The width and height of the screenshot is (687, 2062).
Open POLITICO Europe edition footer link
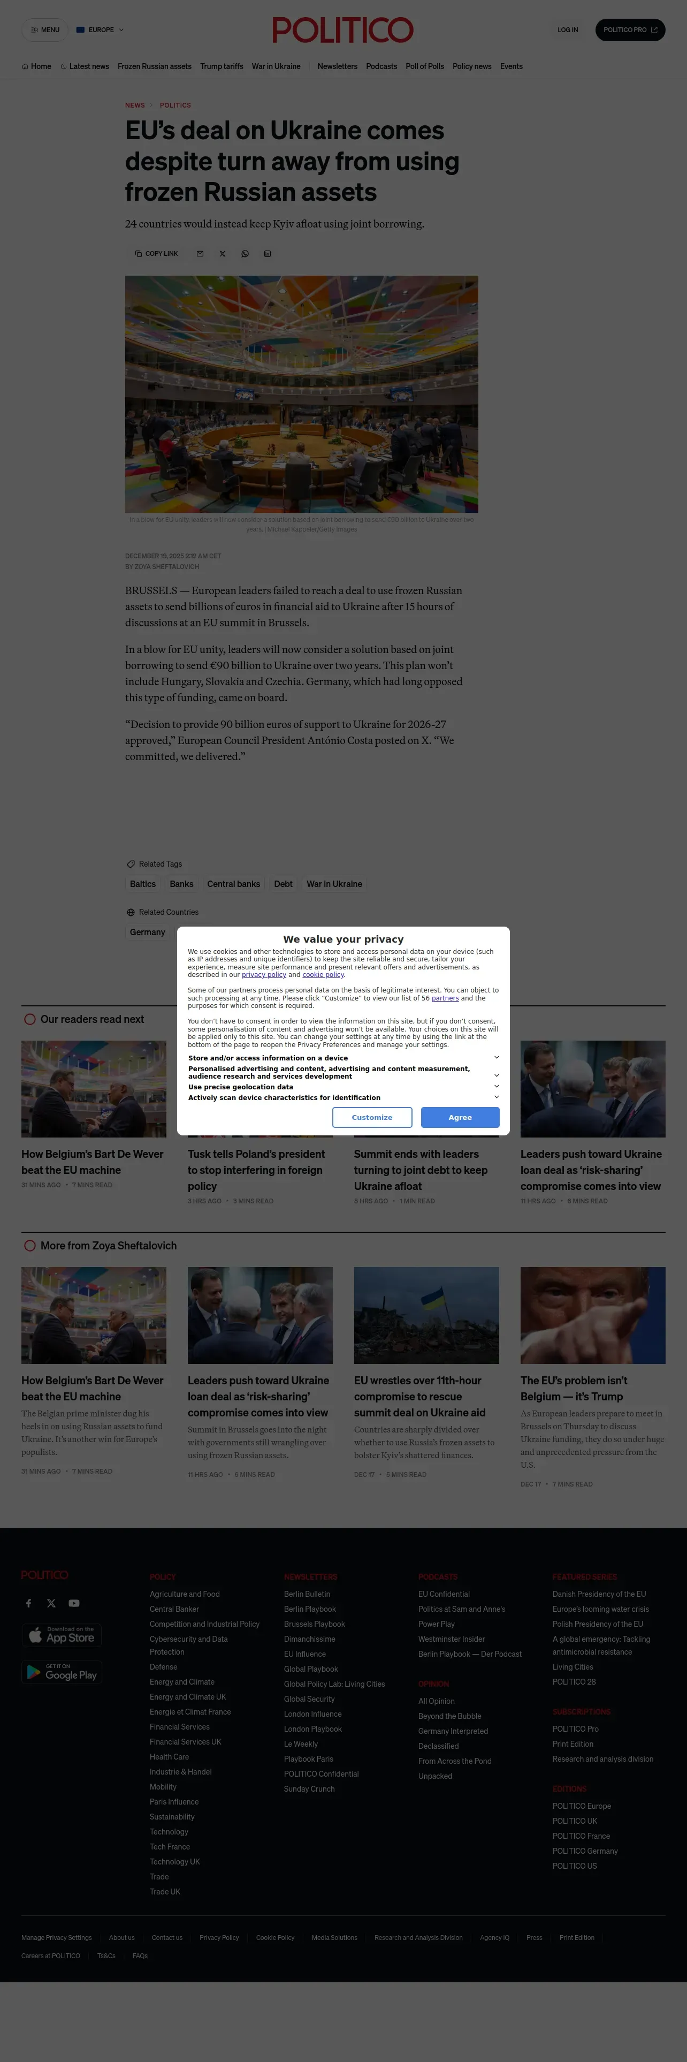[582, 1806]
